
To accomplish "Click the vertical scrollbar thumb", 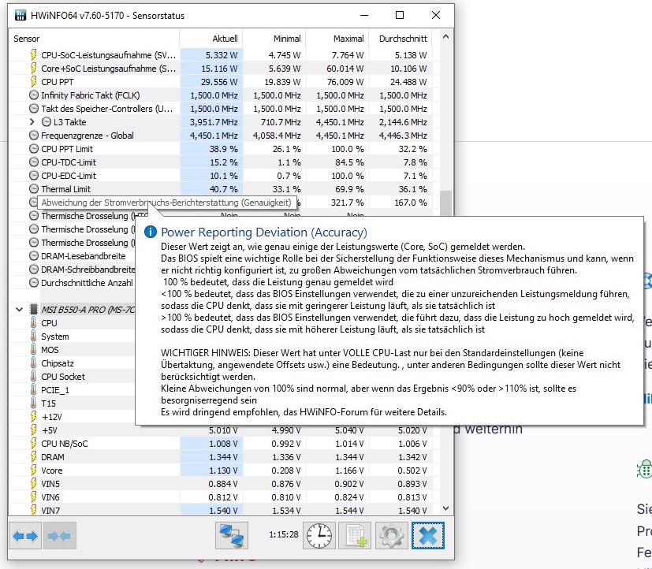I will point(445,203).
